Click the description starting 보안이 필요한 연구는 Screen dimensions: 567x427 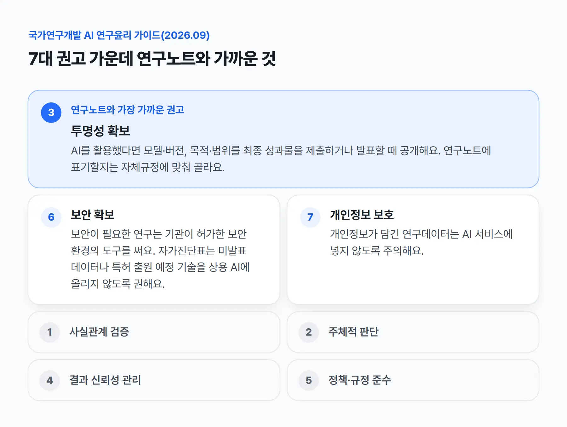click(x=160, y=259)
